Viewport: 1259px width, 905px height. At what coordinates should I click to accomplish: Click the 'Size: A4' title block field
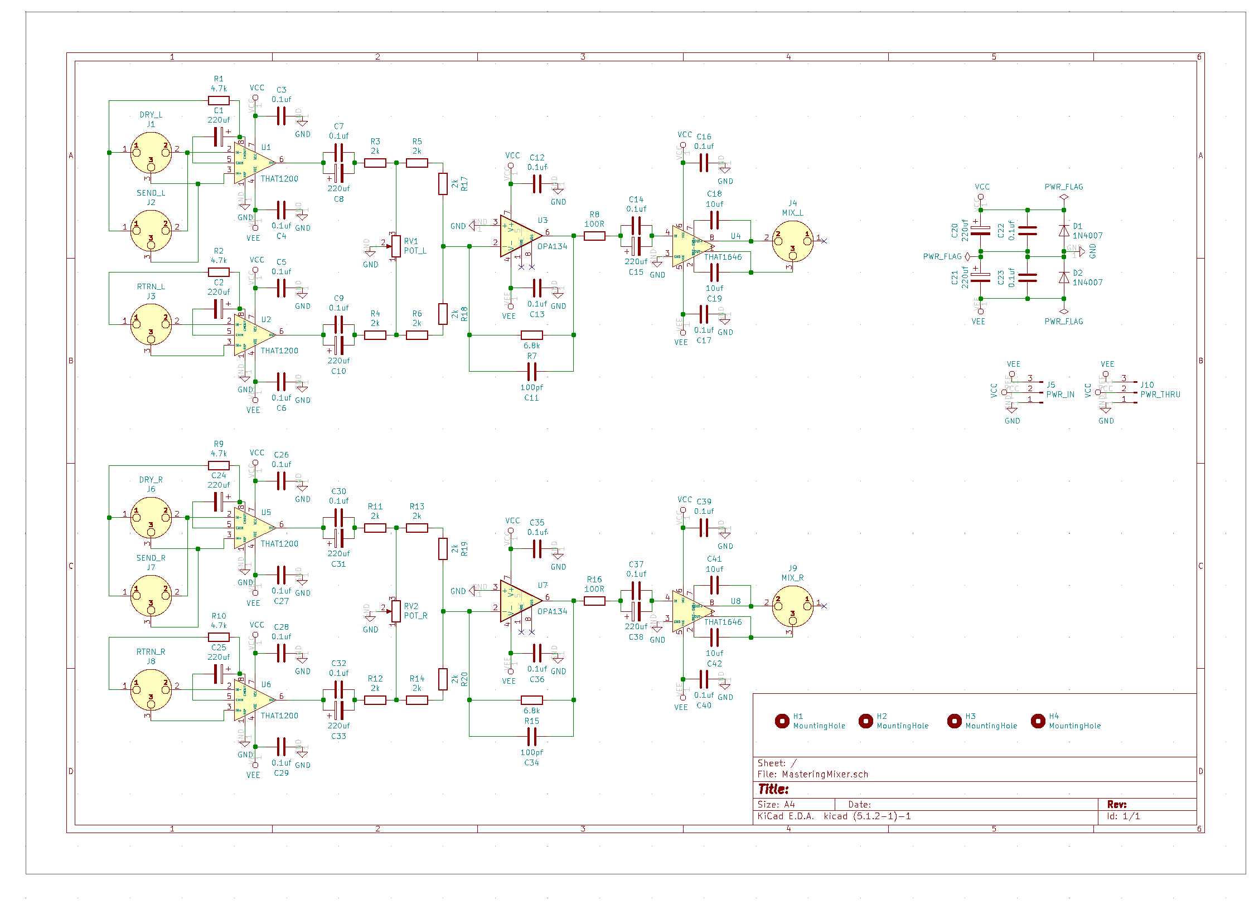[x=776, y=804]
